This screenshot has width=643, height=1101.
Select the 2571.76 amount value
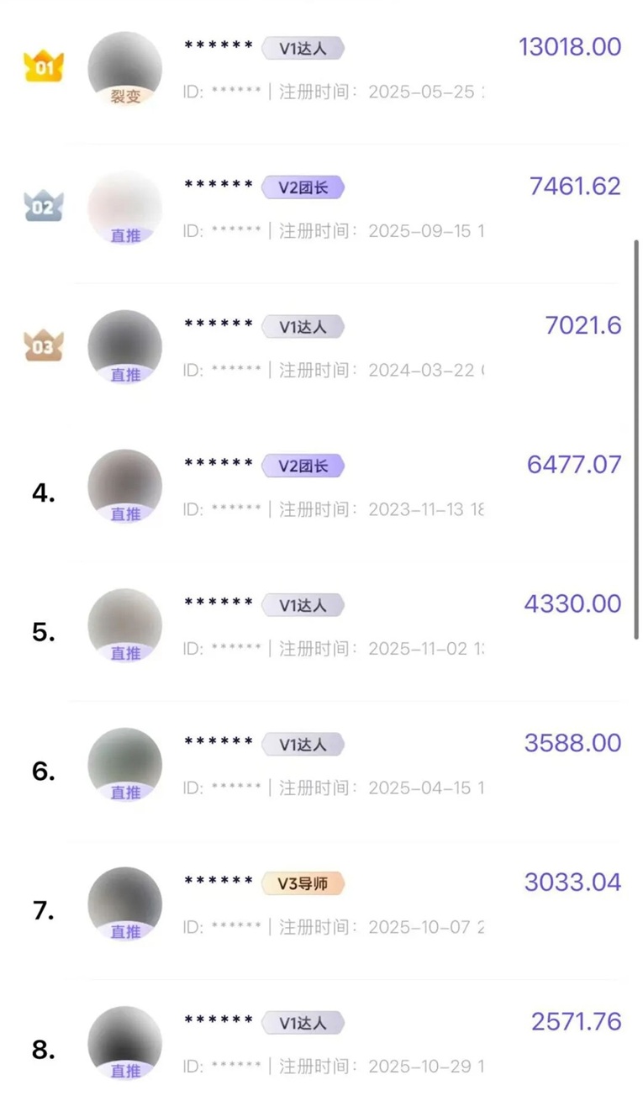pos(576,1022)
